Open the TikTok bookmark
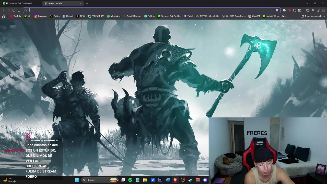 tap(81, 16)
